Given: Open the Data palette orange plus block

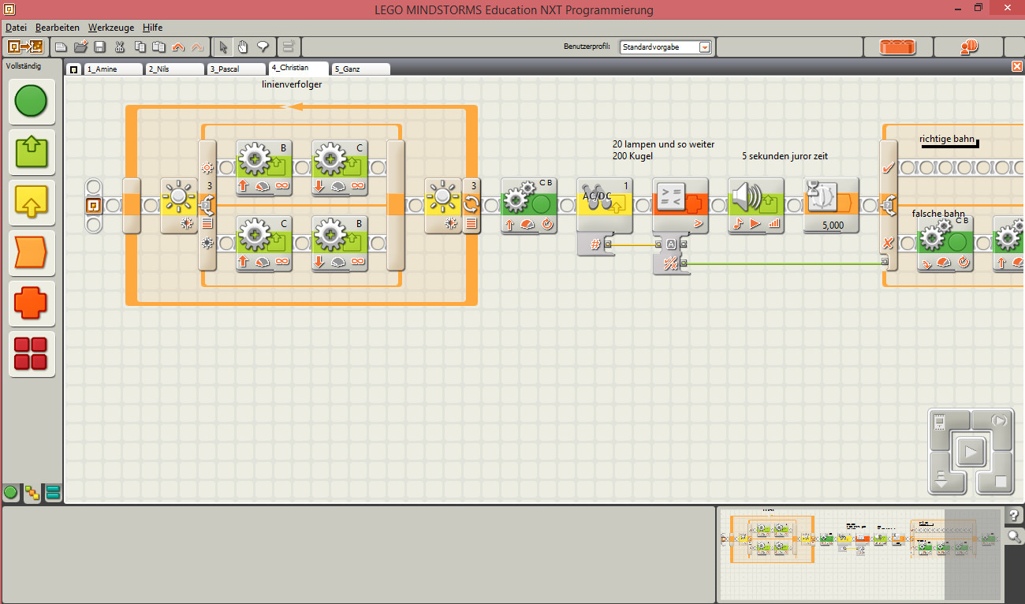Looking at the screenshot, I should pos(32,304).
